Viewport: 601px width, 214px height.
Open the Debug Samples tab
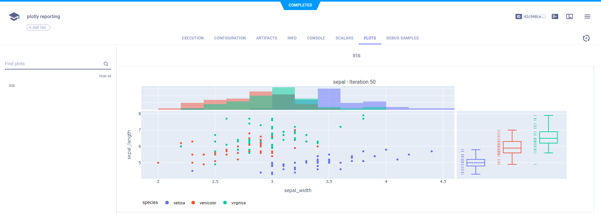402,38
